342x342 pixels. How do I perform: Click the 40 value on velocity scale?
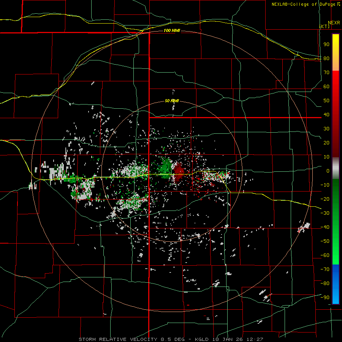coord(326,114)
